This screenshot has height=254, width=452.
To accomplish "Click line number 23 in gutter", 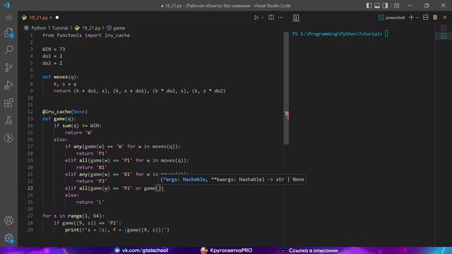I will click(30, 188).
